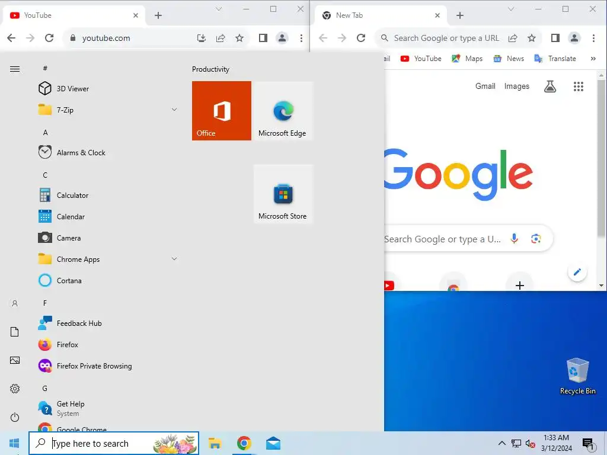Click the Power button in Start
The height and width of the screenshot is (455, 607).
[x=15, y=417]
